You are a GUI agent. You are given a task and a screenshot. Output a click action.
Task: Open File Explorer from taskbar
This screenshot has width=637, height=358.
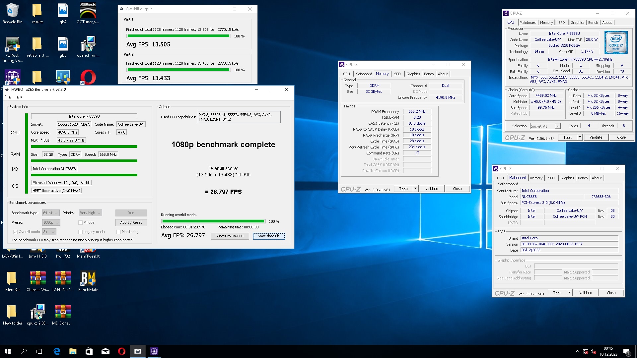point(73,351)
